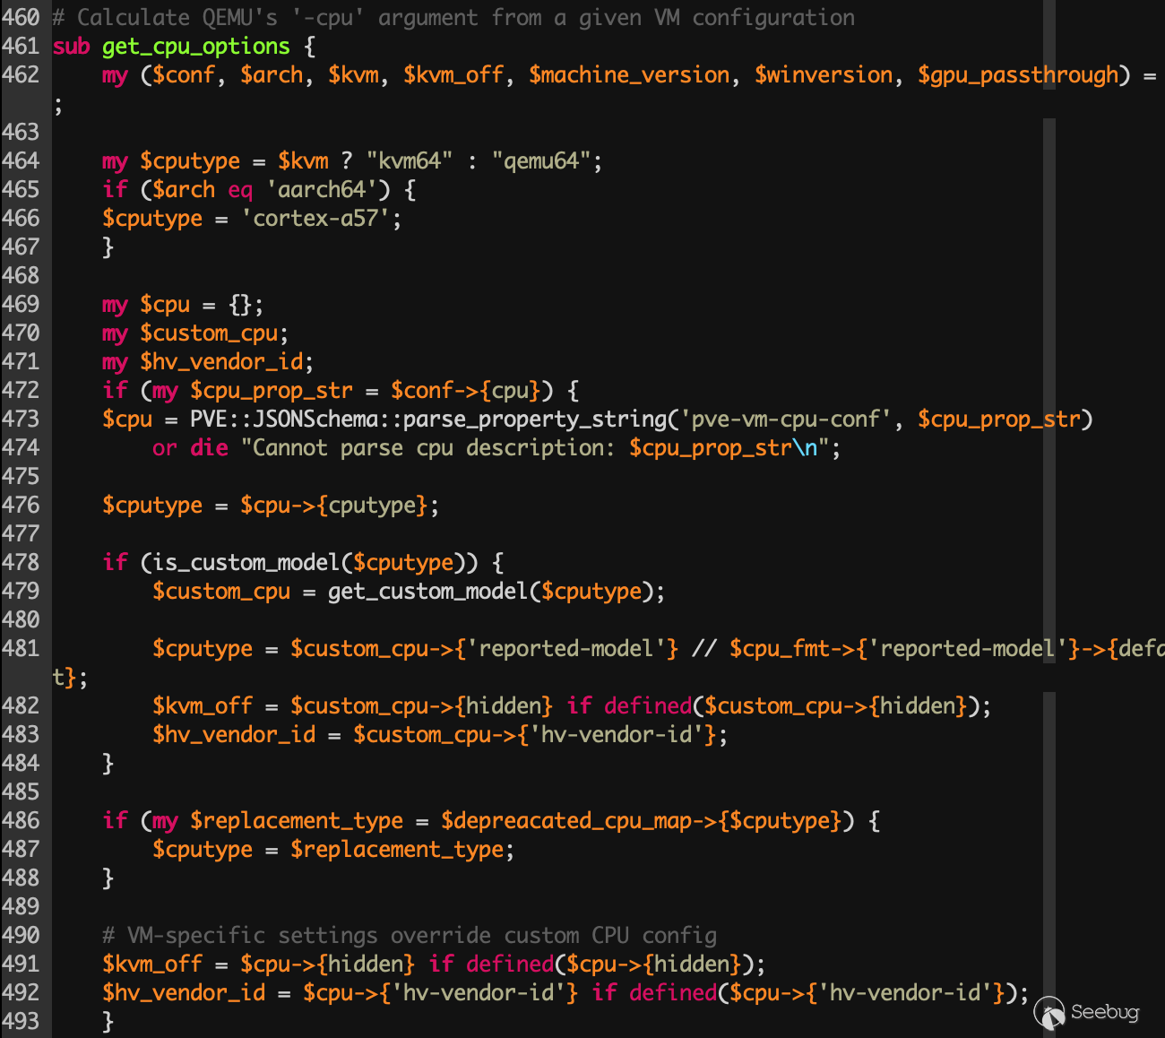The height and width of the screenshot is (1038, 1165).
Task: Click $hv_vendor_id on line 483
Action: point(234,735)
